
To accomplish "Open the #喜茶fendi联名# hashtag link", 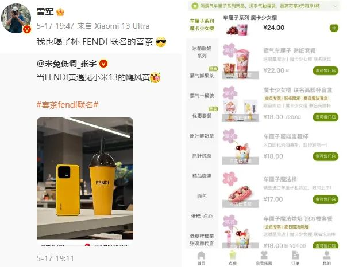I will point(67,105).
